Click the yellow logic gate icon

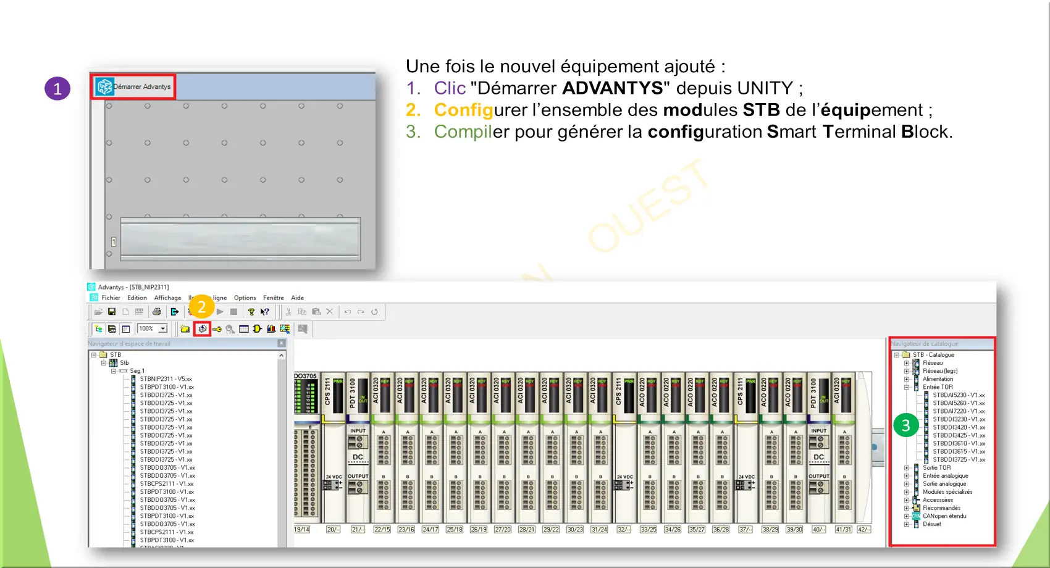tap(258, 329)
